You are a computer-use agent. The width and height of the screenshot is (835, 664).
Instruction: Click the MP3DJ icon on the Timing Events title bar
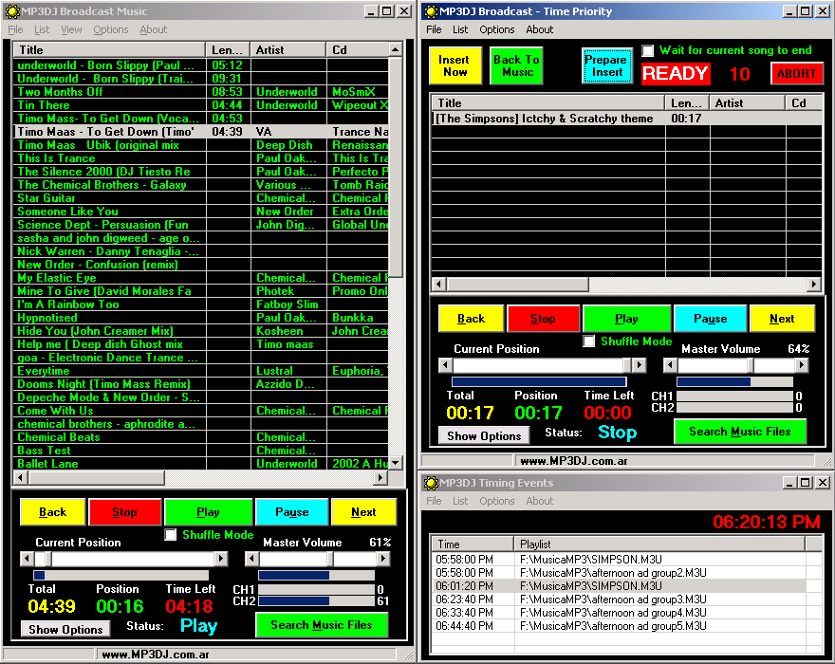[429, 484]
